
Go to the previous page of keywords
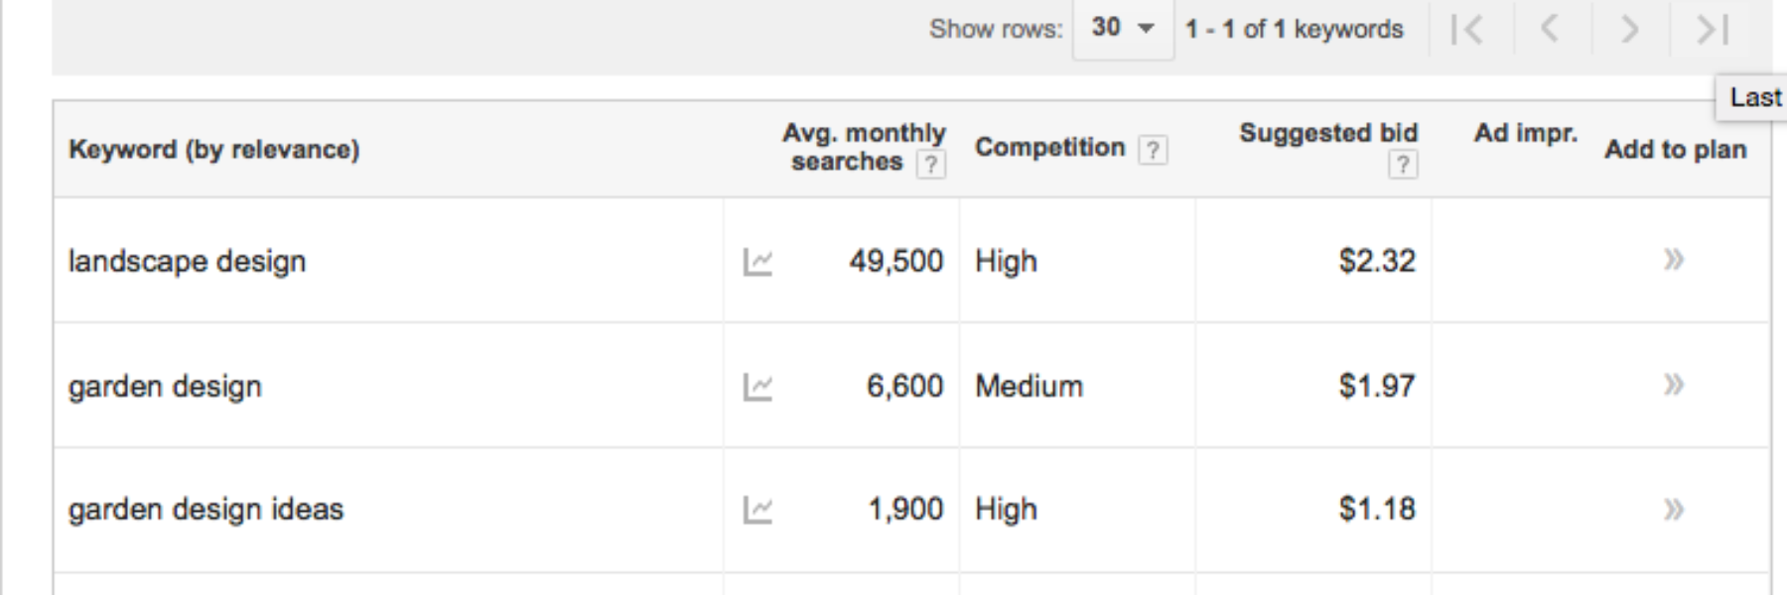pos(1549,30)
